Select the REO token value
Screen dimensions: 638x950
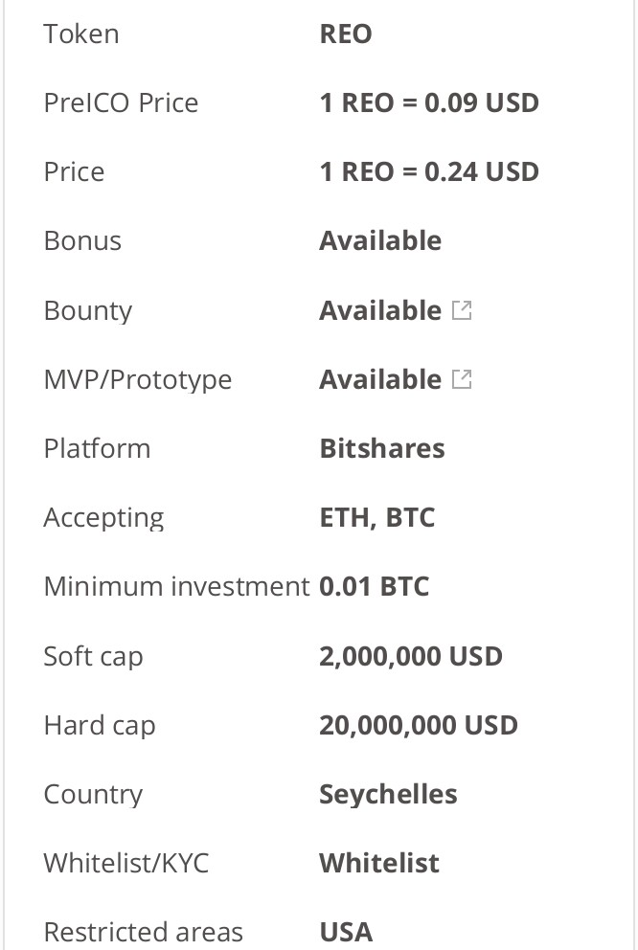pos(346,34)
